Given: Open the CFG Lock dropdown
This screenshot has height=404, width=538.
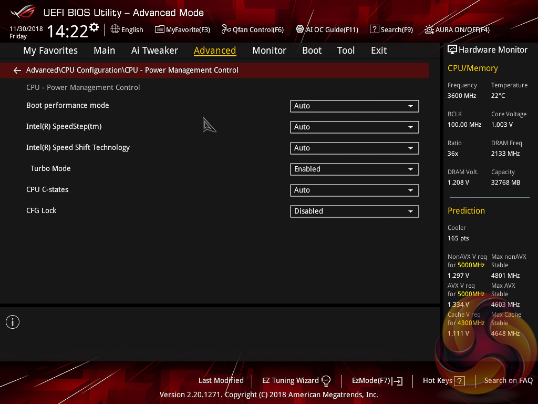Looking at the screenshot, I should [354, 211].
